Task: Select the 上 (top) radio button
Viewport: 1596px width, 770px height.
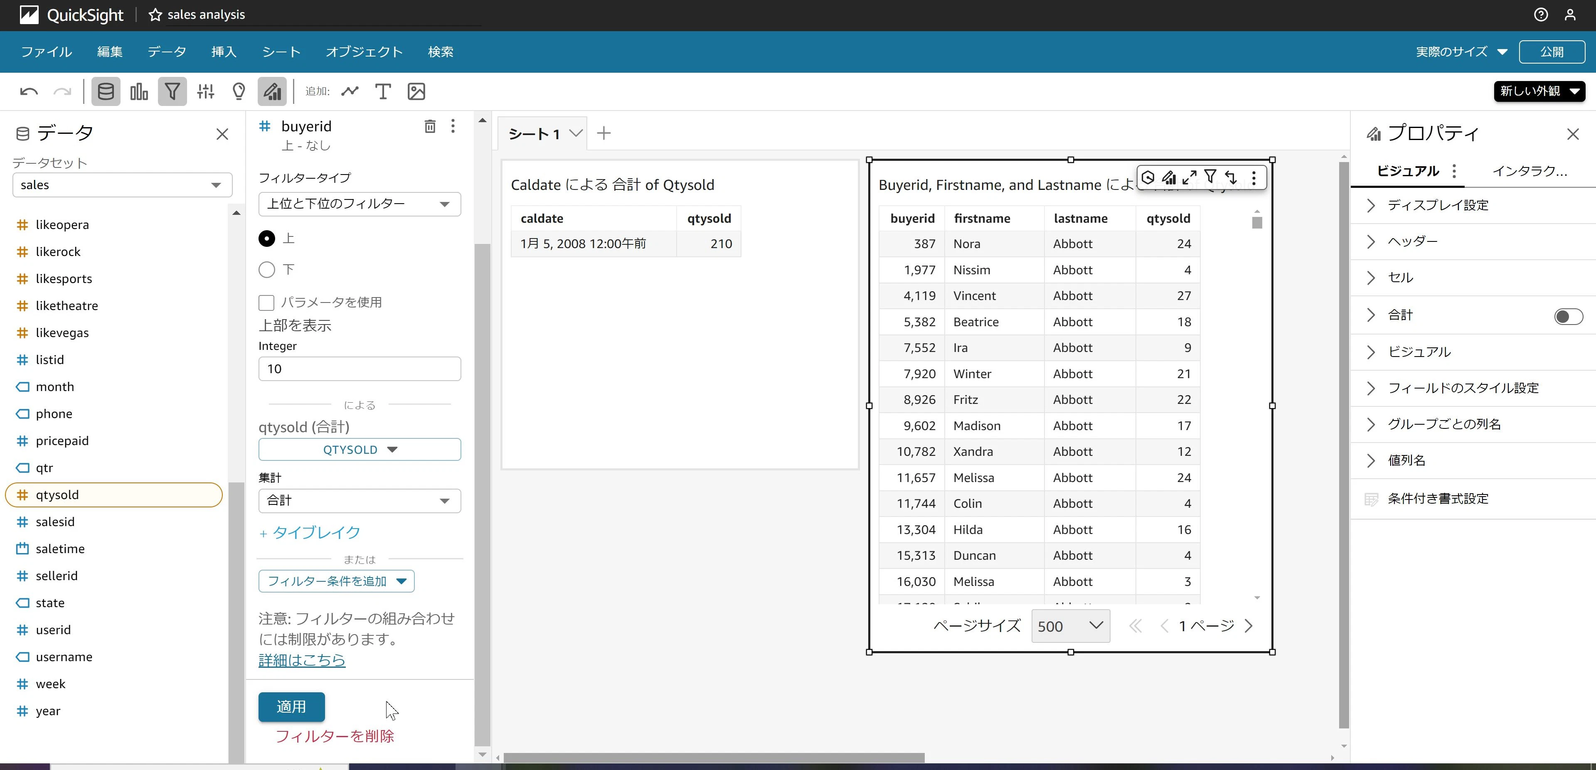Action: pos(266,239)
